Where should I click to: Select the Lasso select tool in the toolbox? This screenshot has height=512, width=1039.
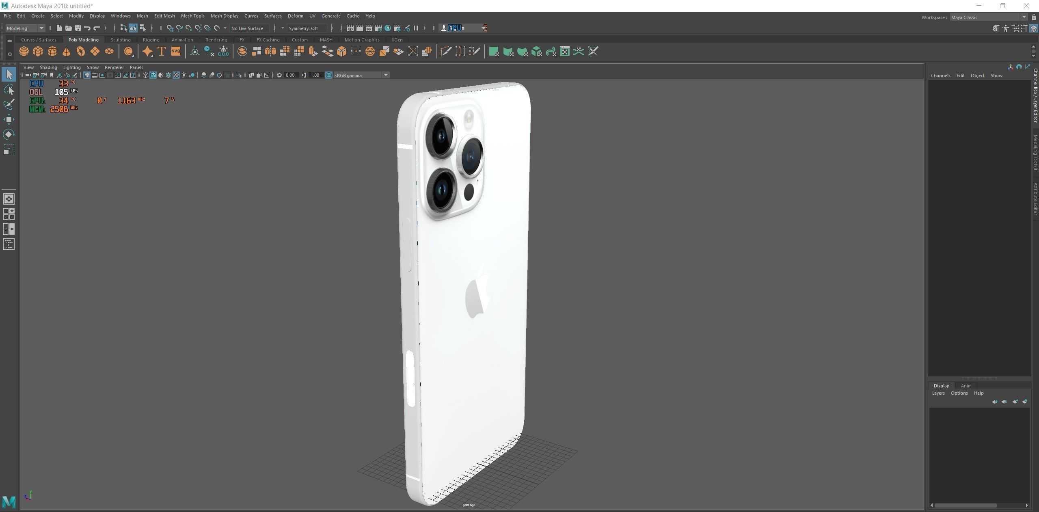tap(9, 89)
